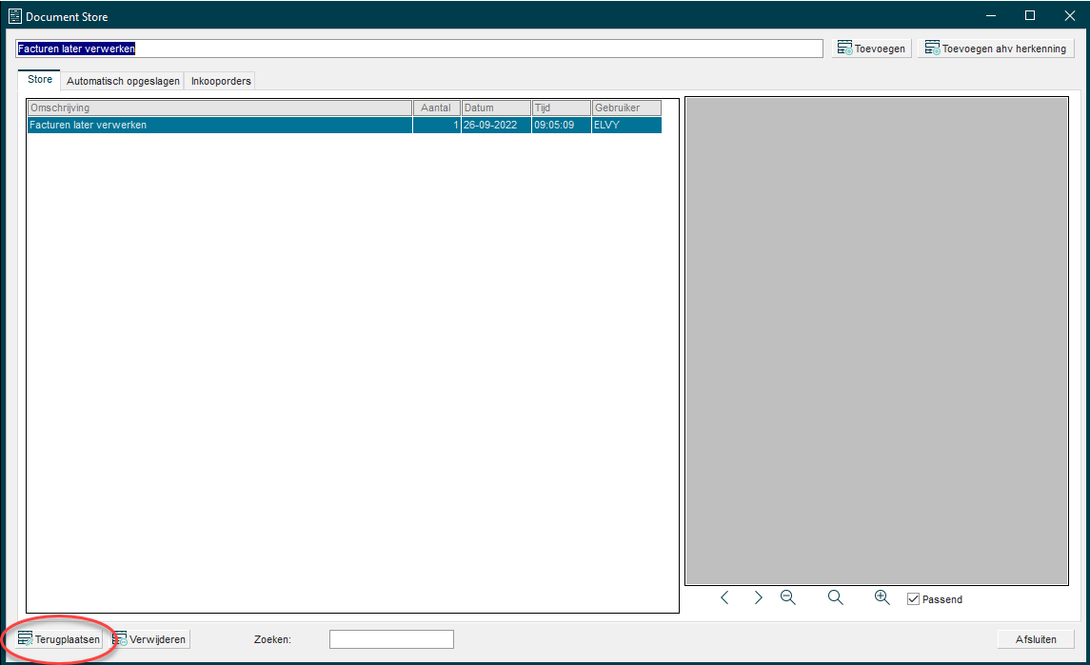Click the previous page arrow icon

click(724, 598)
